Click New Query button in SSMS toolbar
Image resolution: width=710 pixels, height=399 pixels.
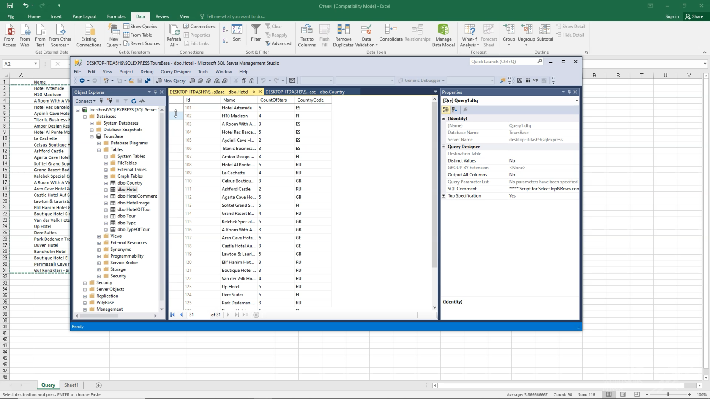tap(171, 81)
